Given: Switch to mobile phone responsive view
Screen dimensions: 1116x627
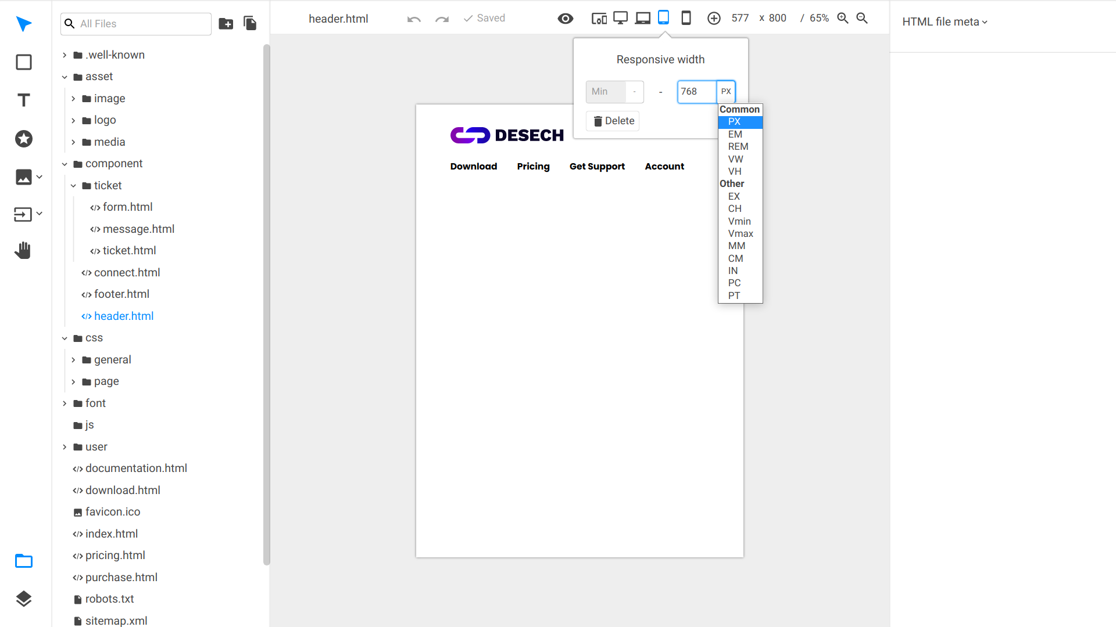Looking at the screenshot, I should tap(686, 18).
